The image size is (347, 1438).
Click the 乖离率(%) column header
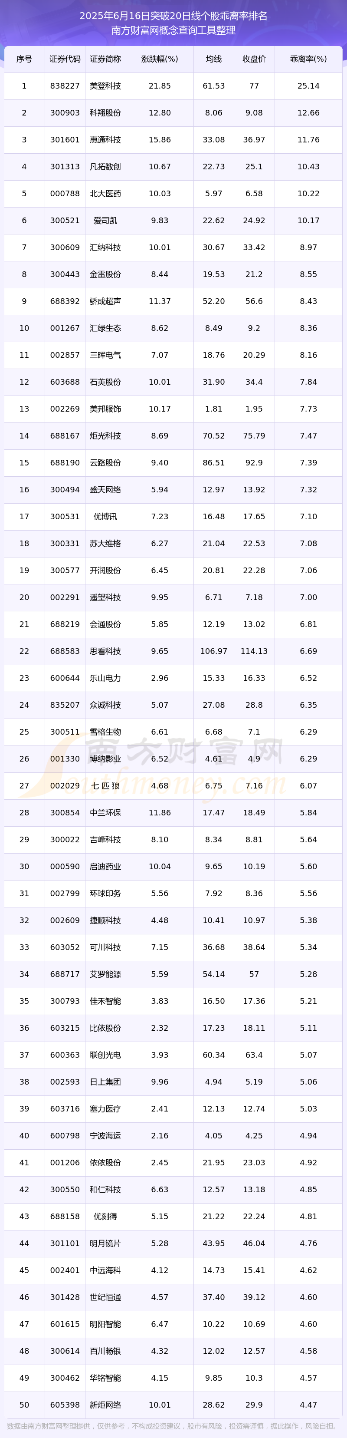(x=308, y=59)
